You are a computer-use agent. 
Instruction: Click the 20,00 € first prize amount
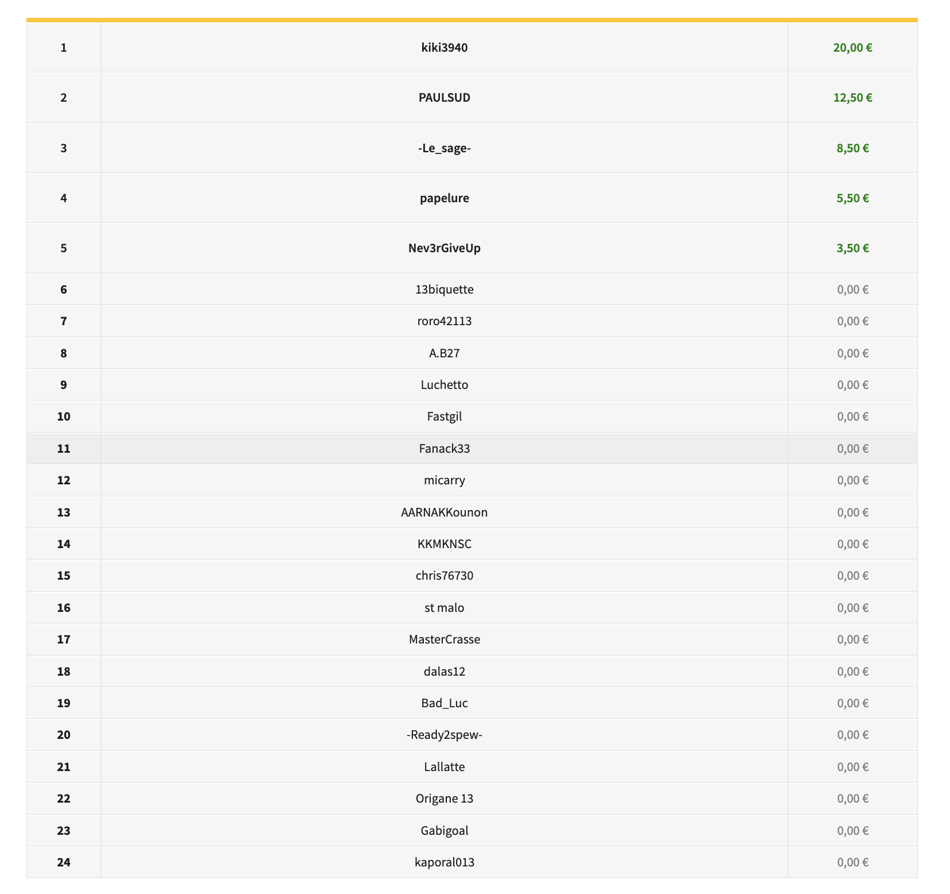pos(852,48)
